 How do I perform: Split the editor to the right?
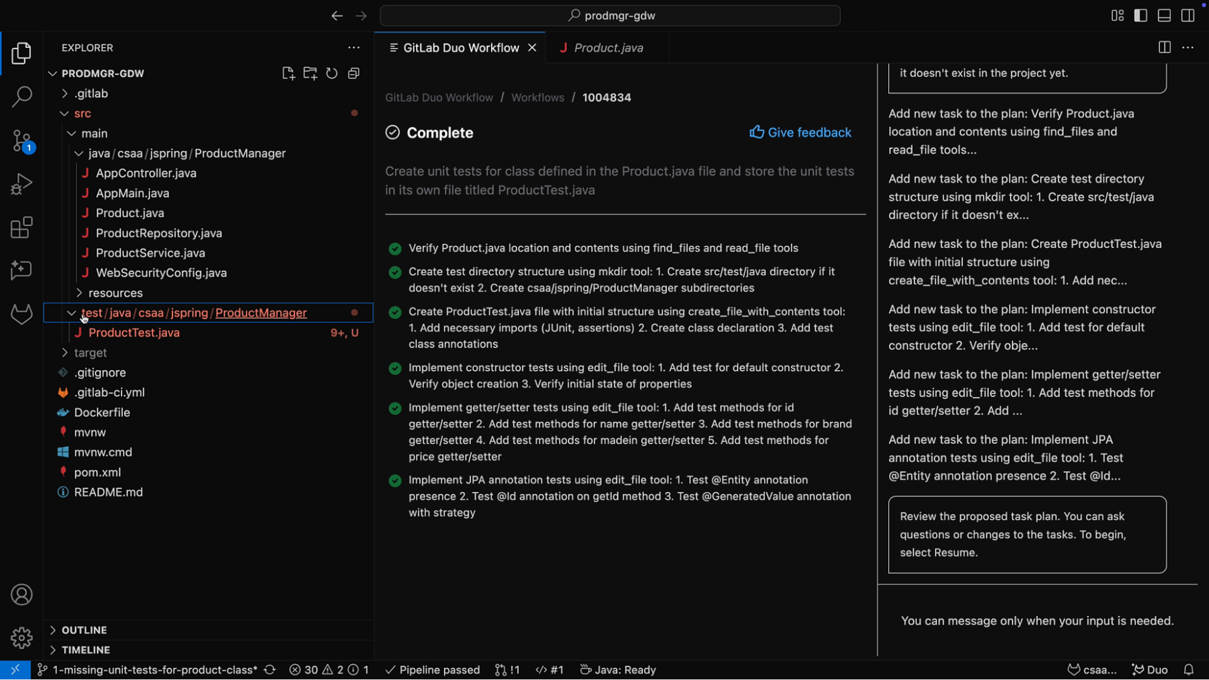click(x=1164, y=47)
